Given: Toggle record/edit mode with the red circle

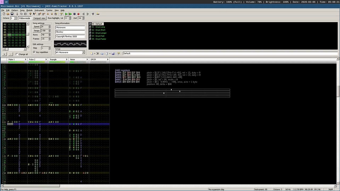Looking at the screenshot, I should click(78, 14).
